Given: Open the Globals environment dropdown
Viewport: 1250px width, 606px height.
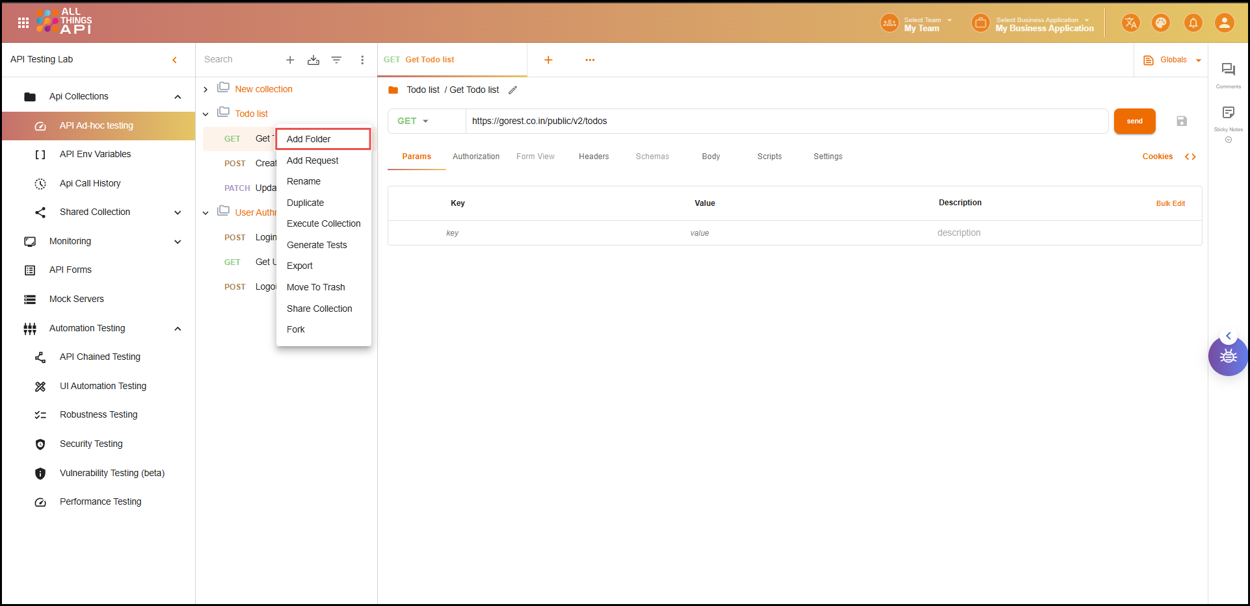Looking at the screenshot, I should [1173, 60].
